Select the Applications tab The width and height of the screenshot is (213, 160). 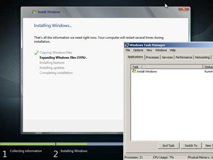click(x=135, y=57)
